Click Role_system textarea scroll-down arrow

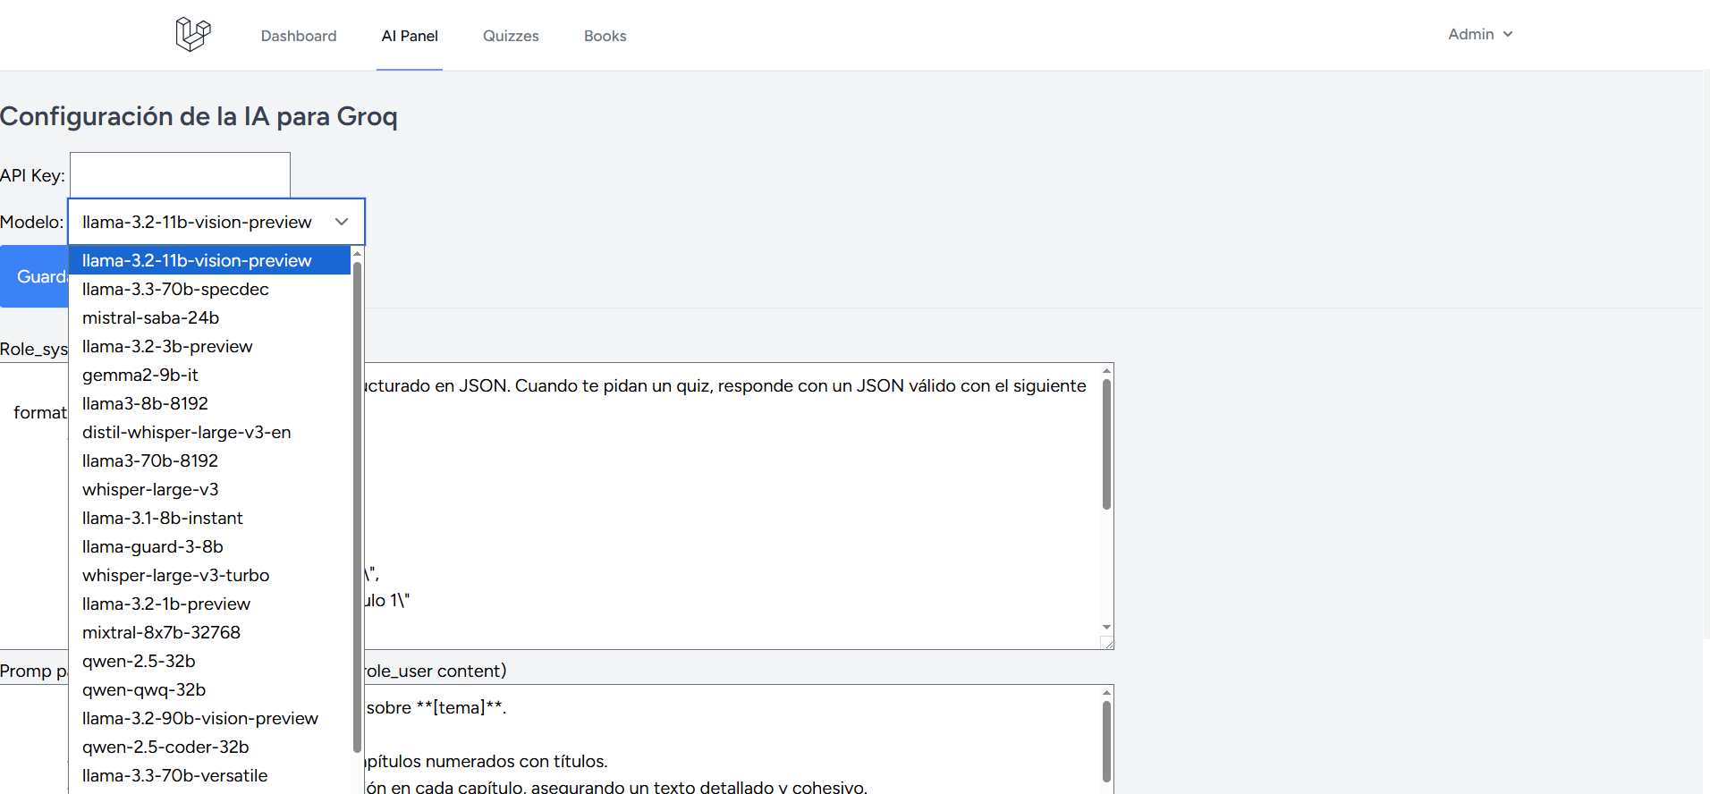point(1106,627)
